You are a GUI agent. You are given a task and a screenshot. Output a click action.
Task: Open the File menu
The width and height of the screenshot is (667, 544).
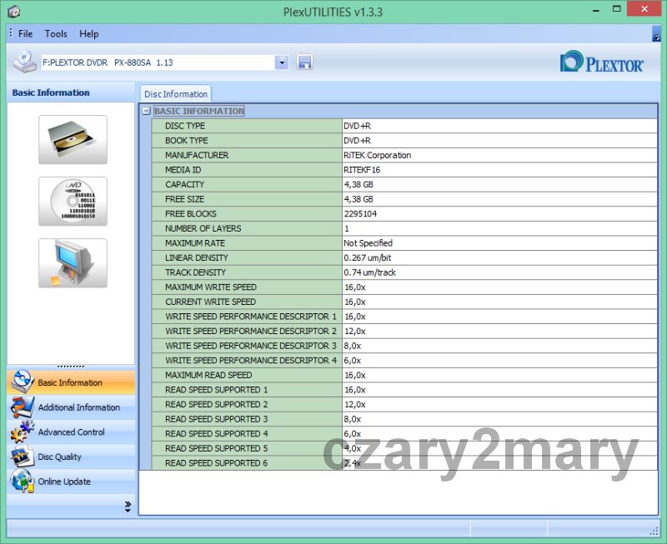click(x=25, y=33)
